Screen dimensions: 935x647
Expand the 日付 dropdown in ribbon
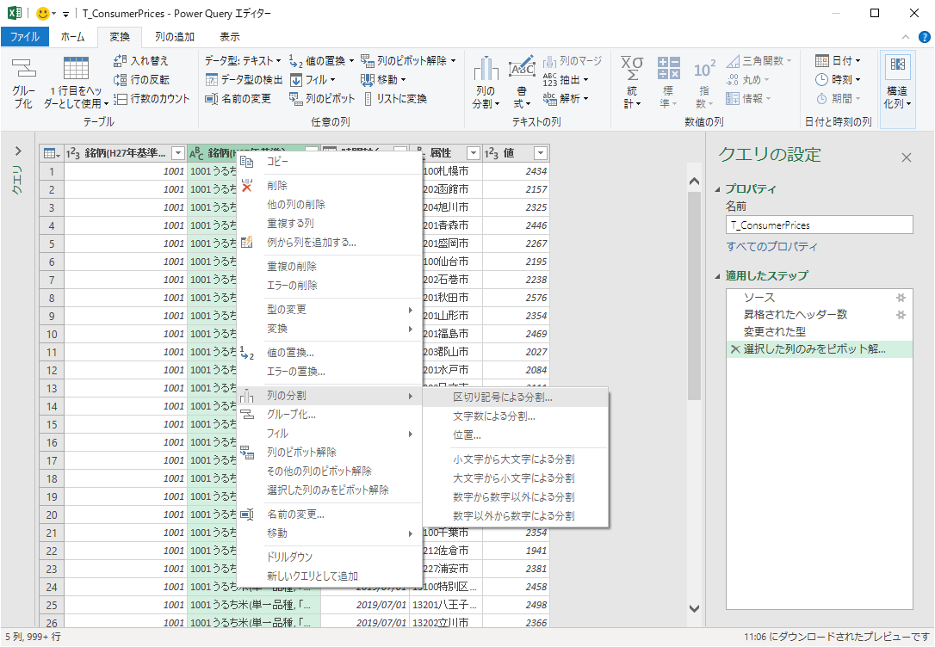838,61
